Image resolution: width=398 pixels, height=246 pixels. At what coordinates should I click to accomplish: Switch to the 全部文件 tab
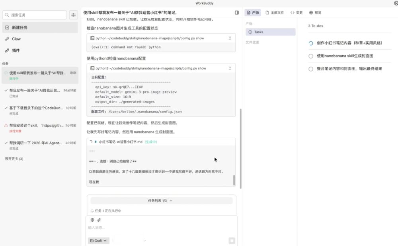[x=275, y=13]
